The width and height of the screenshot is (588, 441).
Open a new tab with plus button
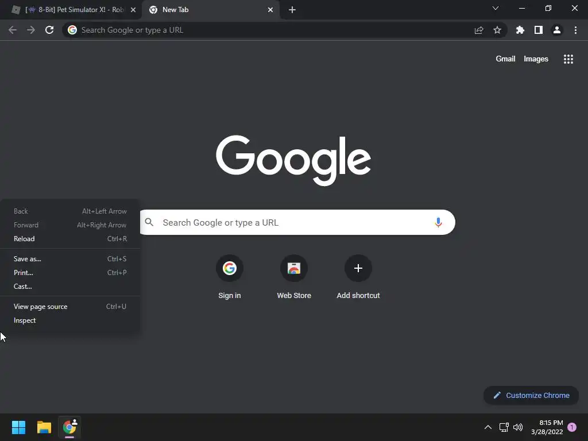[292, 10]
